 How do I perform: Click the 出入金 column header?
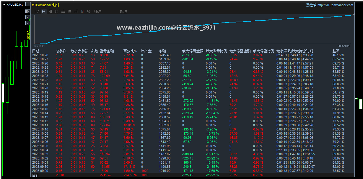[x=146, y=51]
